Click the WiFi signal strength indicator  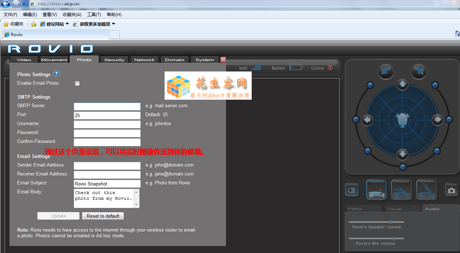point(256,67)
